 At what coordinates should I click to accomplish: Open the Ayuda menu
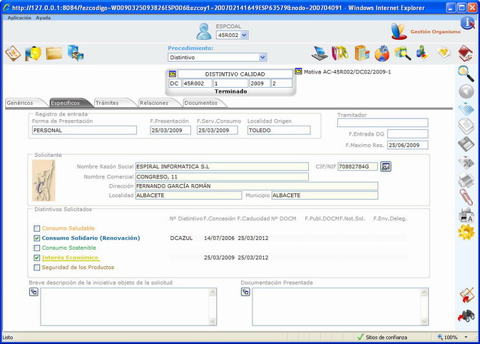[x=43, y=17]
